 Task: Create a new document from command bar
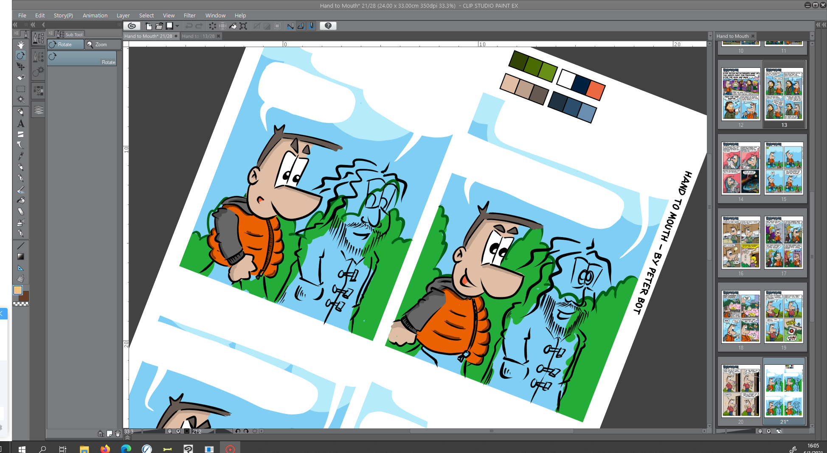(x=149, y=26)
